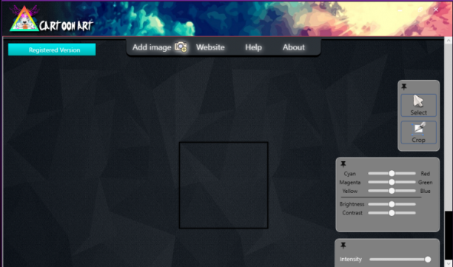The height and width of the screenshot is (267, 453).
Task: Click the vertical scrollbar thumb
Action: click(449, 127)
